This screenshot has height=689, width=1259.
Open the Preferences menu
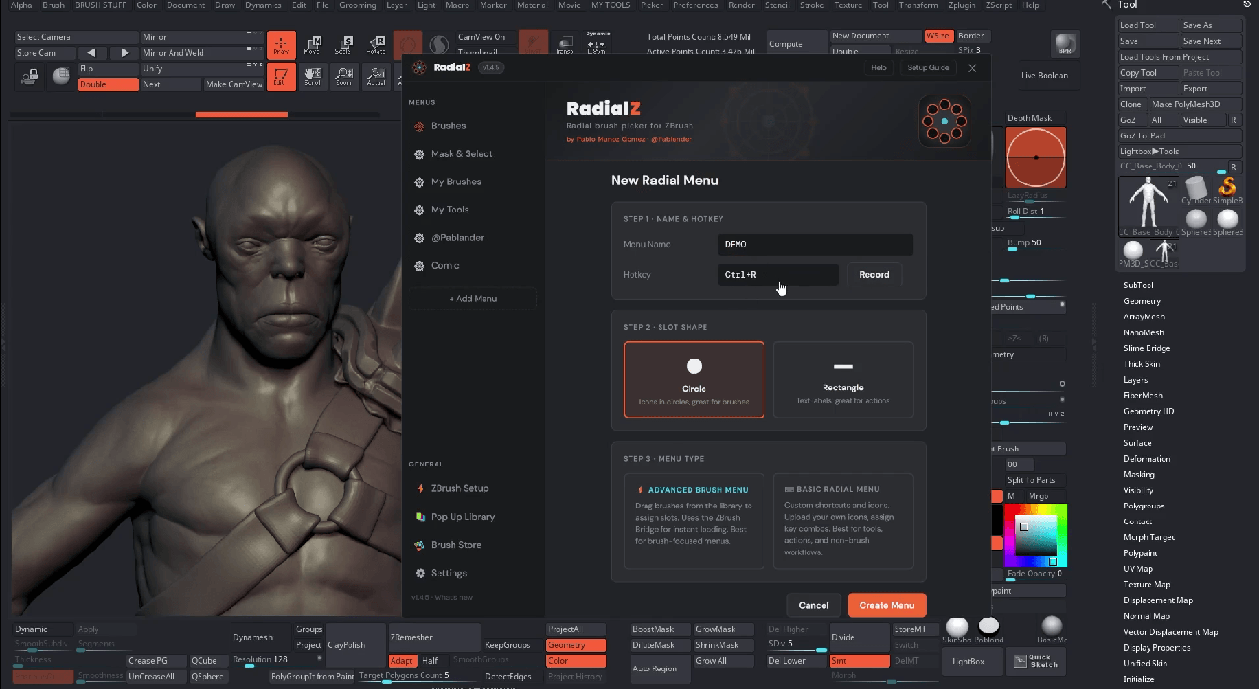click(x=696, y=5)
